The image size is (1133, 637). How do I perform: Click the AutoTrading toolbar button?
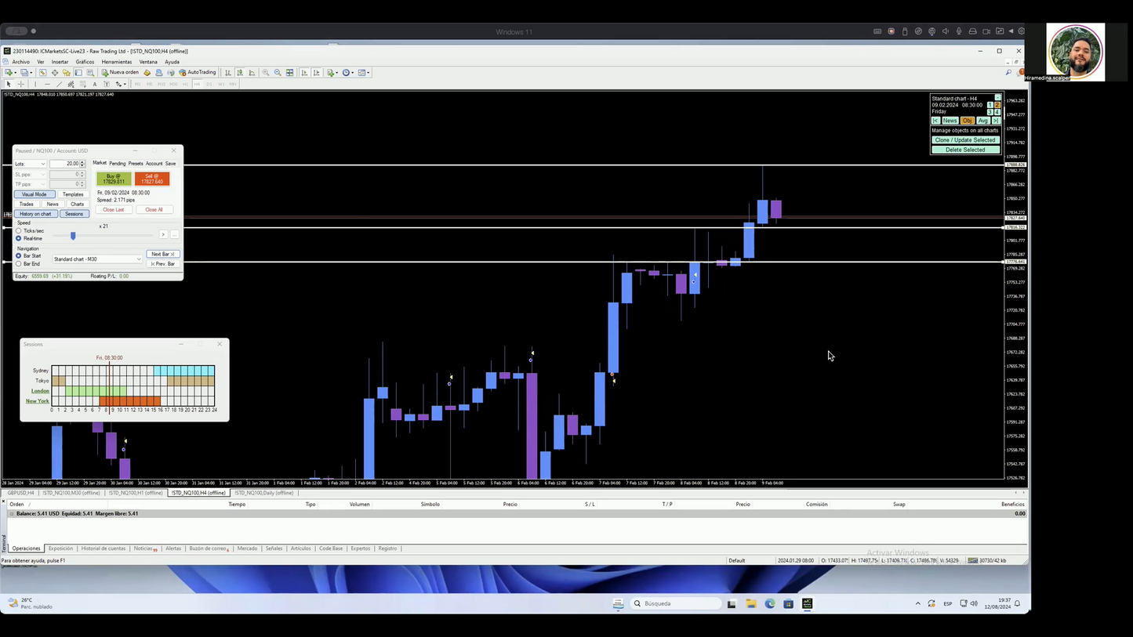click(198, 72)
